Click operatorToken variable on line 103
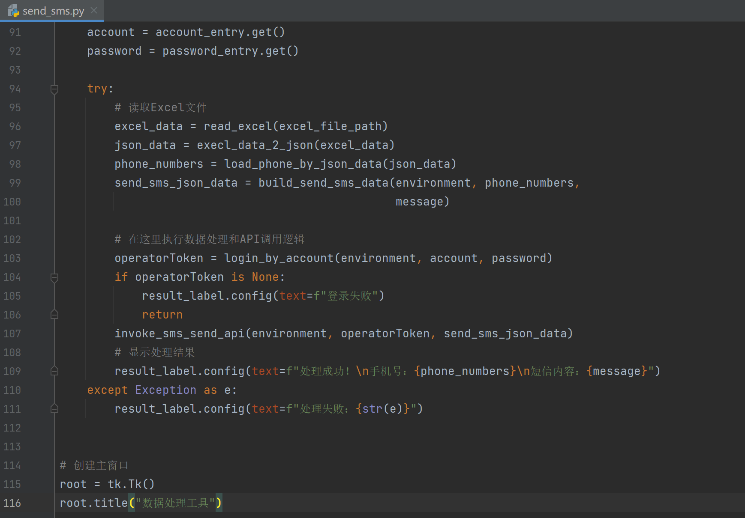Image resolution: width=745 pixels, height=518 pixels. [x=159, y=258]
